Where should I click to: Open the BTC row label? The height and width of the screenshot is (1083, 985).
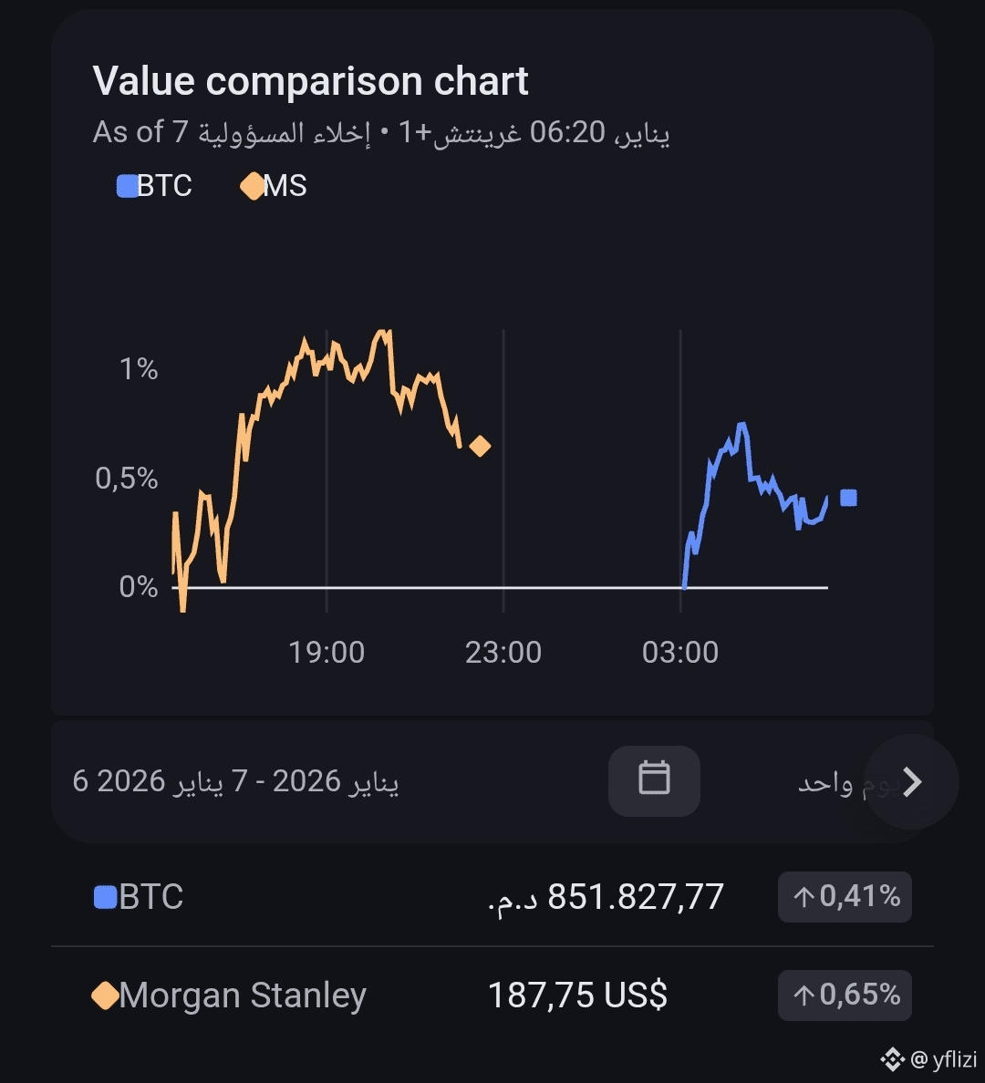point(151,897)
